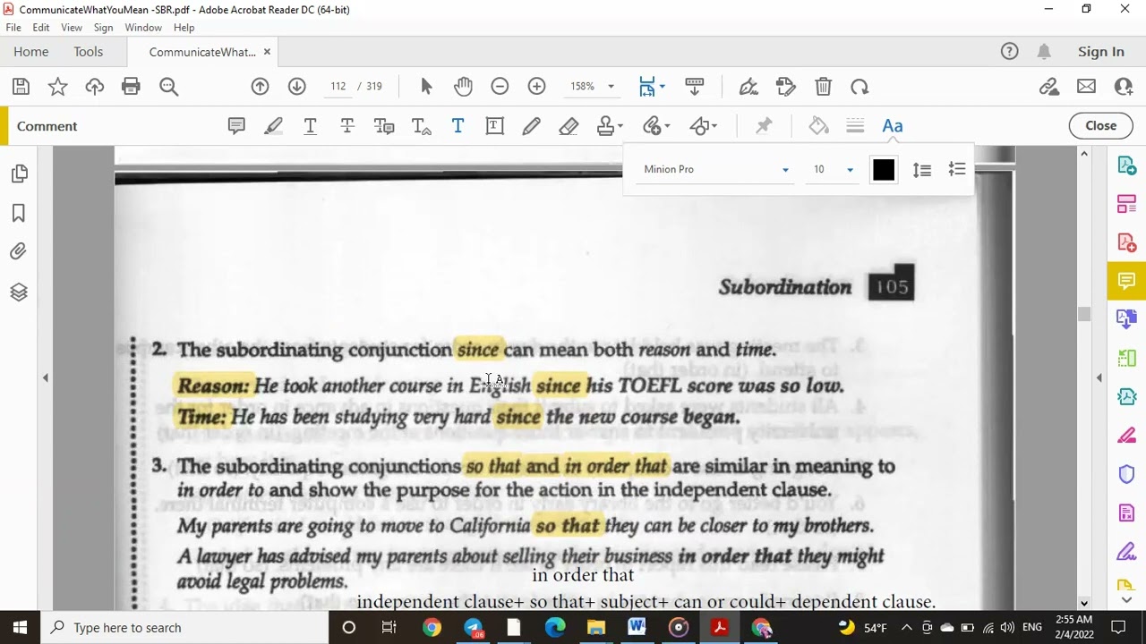Open the line spacing options
The width and height of the screenshot is (1146, 644).
click(x=922, y=170)
